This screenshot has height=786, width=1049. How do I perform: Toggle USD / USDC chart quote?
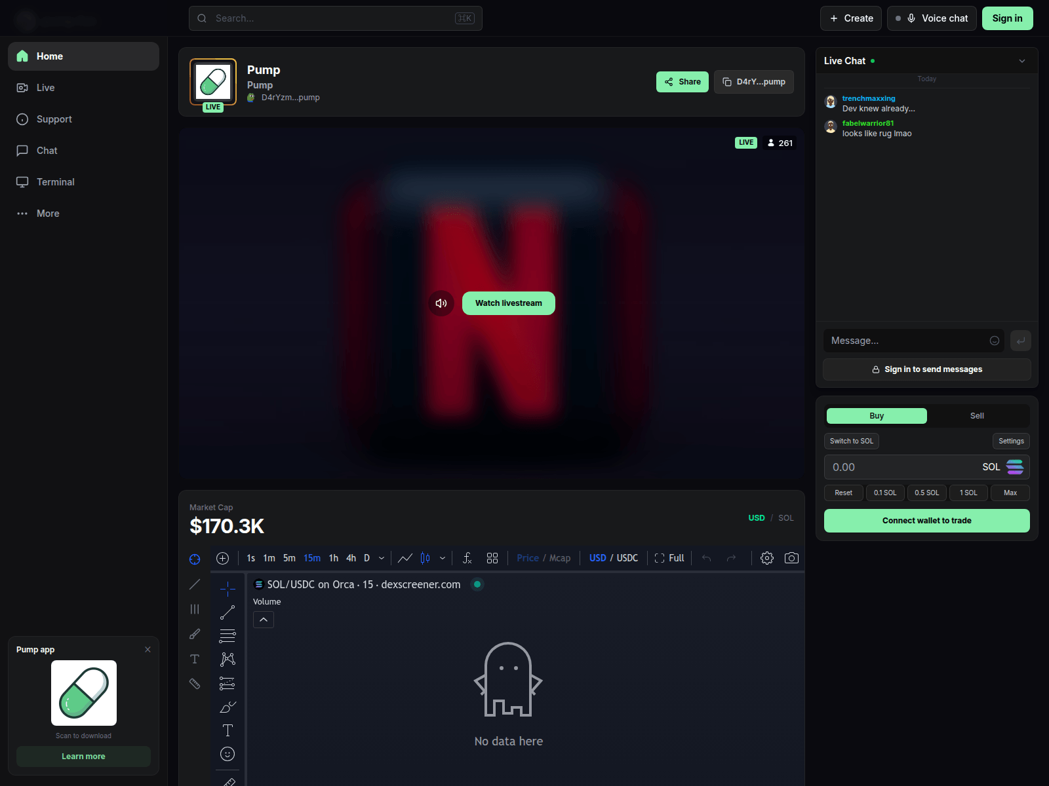[x=614, y=558]
